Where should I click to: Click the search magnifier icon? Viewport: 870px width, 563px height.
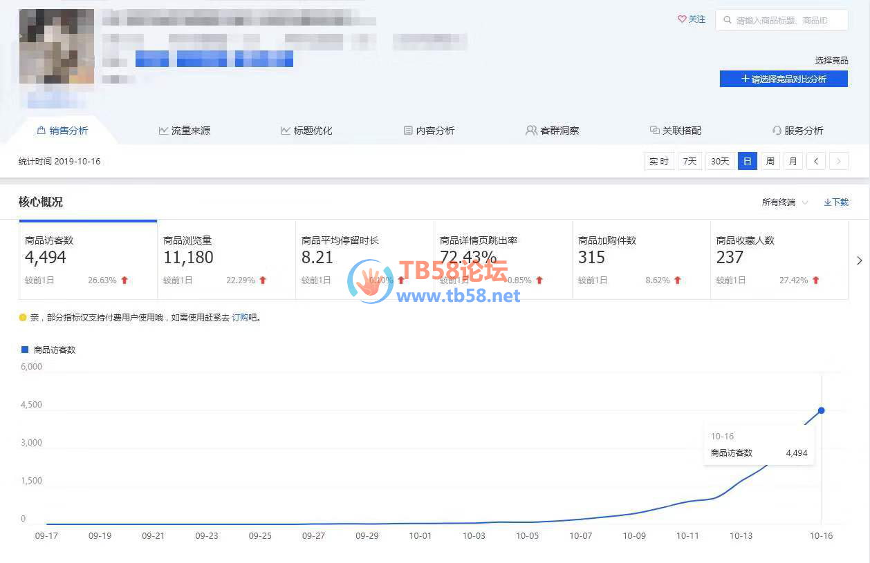(x=727, y=21)
